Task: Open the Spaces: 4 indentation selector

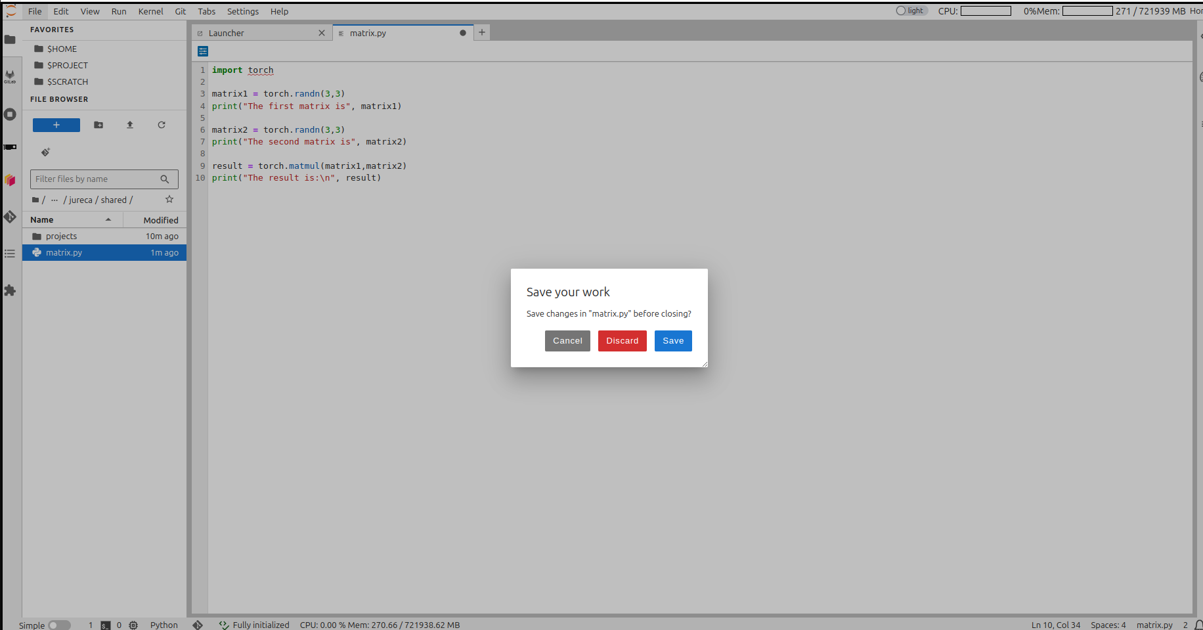Action: click(1108, 625)
